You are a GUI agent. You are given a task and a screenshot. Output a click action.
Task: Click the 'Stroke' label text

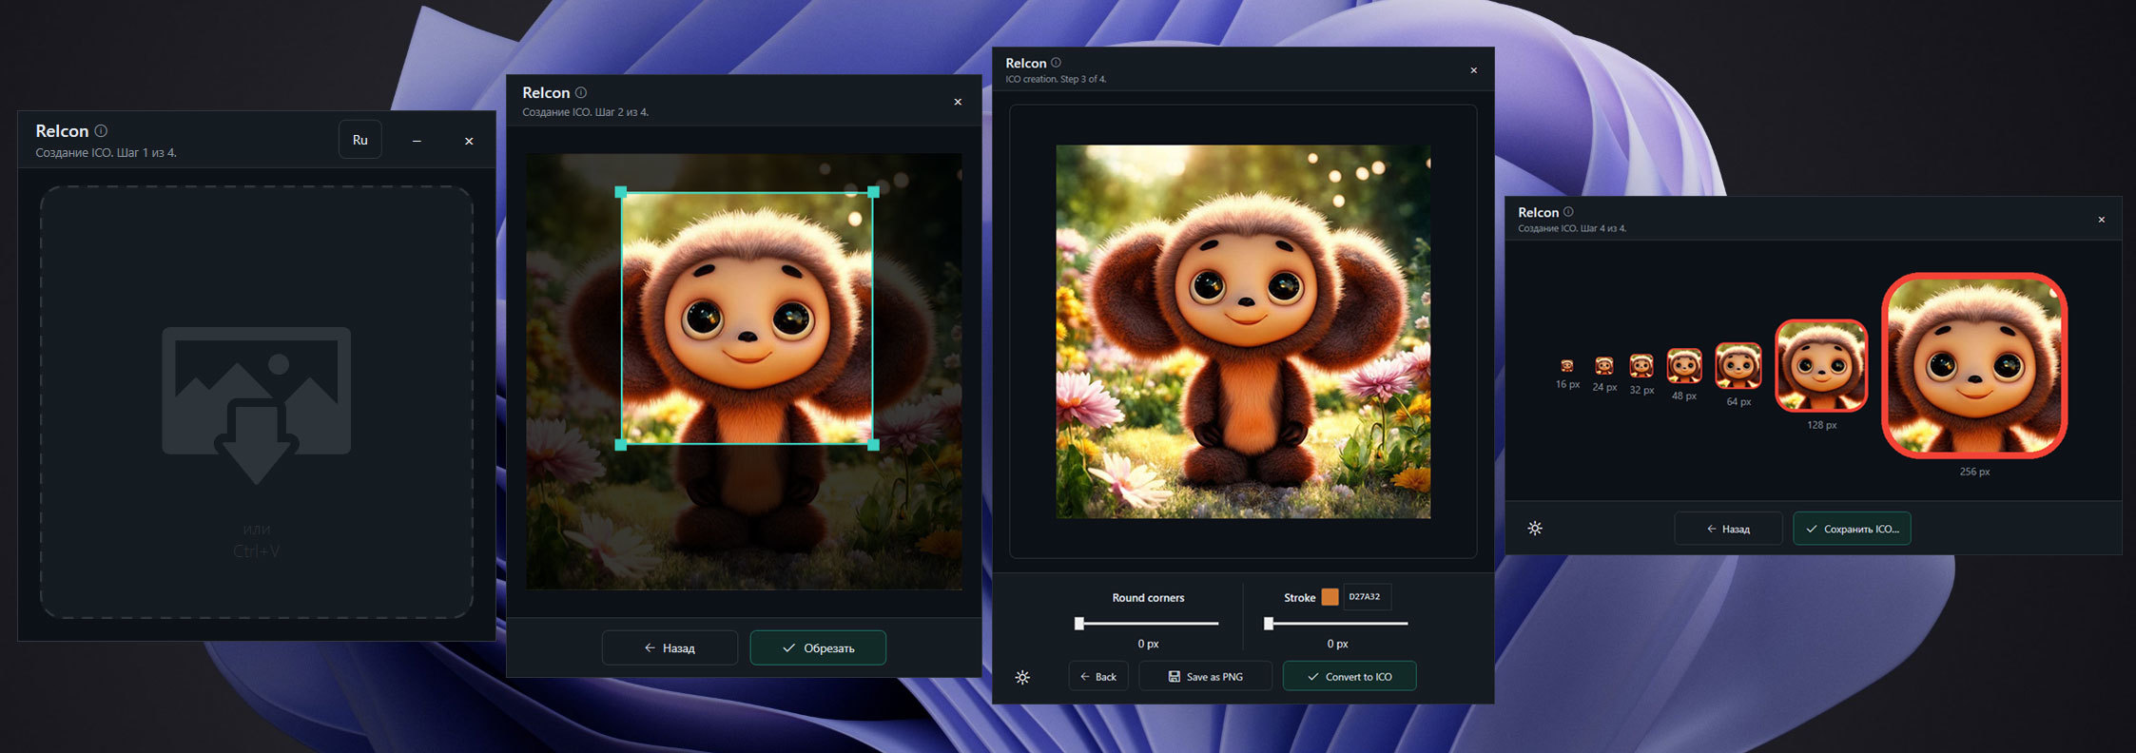(x=1299, y=598)
